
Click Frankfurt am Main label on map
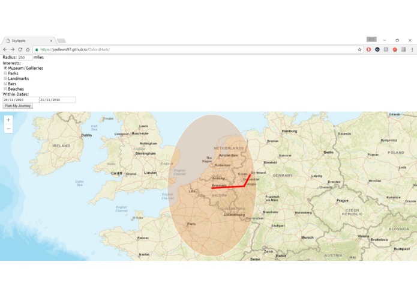(272, 198)
